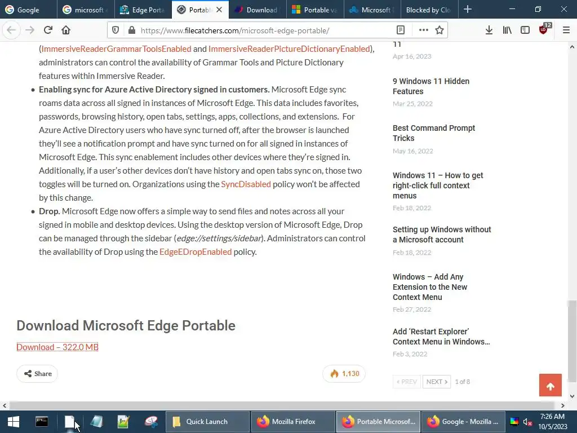Image resolution: width=577 pixels, height=433 pixels.
Task: Open Quick Launch taskbar window
Action: 207,422
